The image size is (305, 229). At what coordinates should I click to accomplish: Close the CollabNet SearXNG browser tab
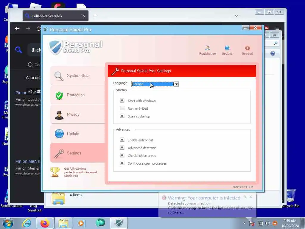[x=84, y=16]
